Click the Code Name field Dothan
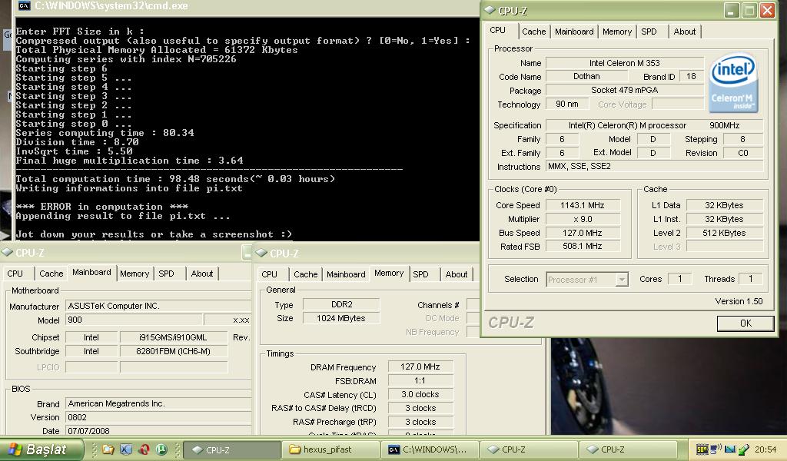The image size is (787, 461). [586, 76]
